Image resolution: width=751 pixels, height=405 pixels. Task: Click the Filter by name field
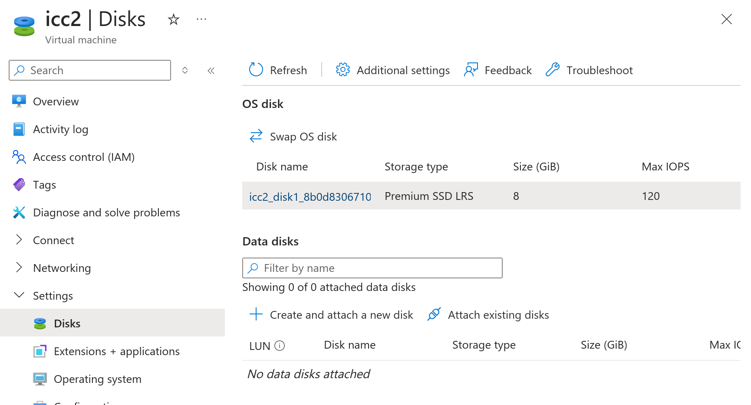coord(372,268)
